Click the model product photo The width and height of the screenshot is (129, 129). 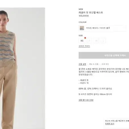[22, 68]
